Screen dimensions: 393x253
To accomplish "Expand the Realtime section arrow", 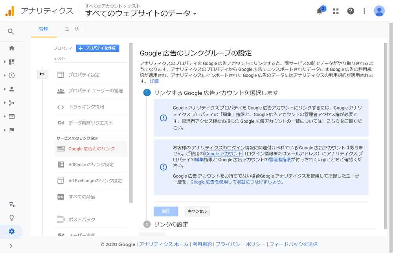I will click(x=5, y=75).
